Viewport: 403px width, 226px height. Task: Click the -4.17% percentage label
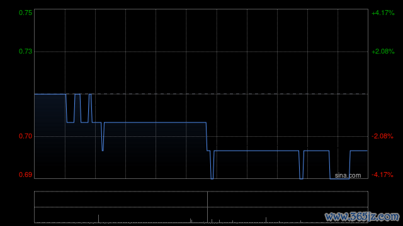click(382, 175)
